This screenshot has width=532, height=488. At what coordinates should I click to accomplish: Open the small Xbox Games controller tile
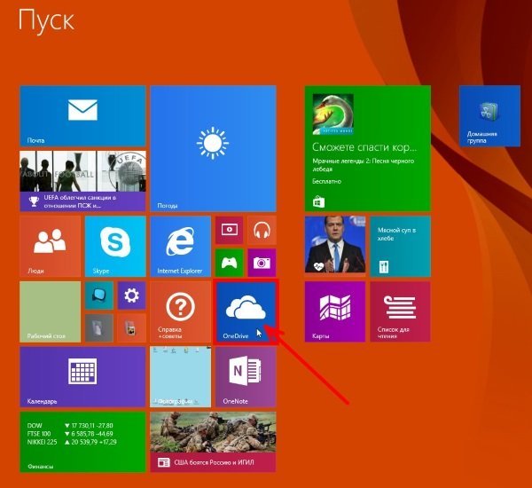(230, 263)
